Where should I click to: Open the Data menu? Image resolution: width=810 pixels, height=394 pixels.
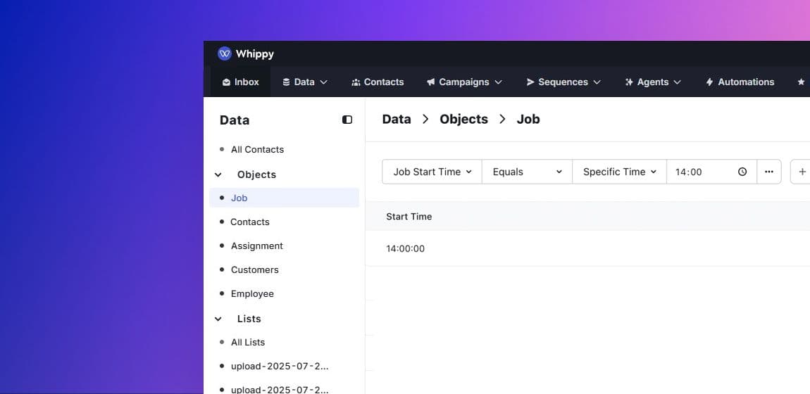(305, 82)
